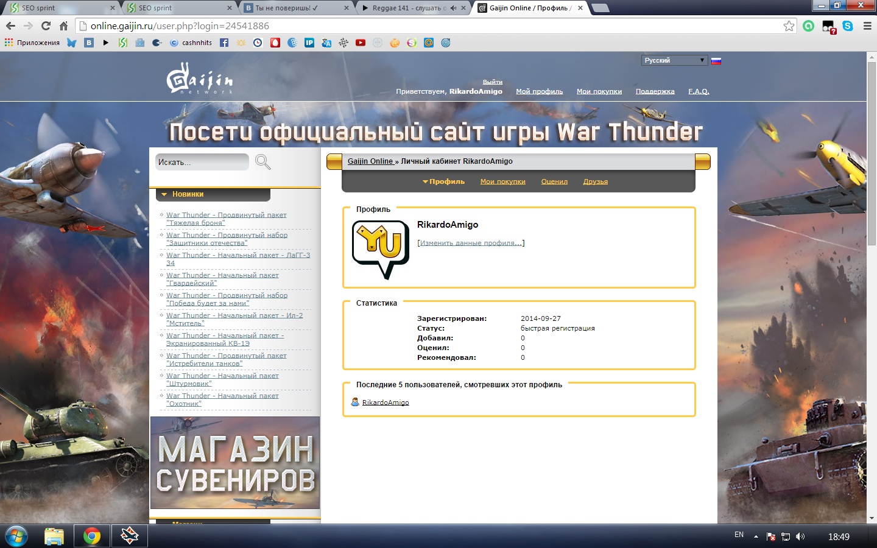Viewport: 877px width, 548px height.
Task: Open the green SEO sprint bookmark icon
Action: 123,43
